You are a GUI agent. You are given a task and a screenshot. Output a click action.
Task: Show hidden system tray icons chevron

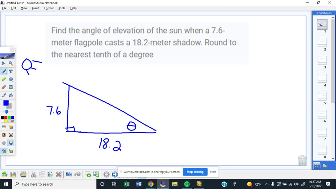pyautogui.click(x=267, y=184)
